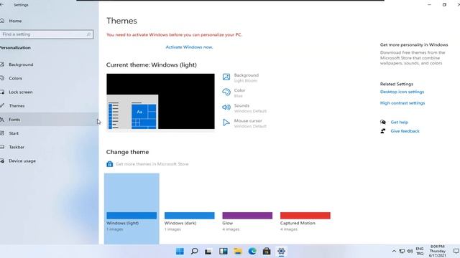The image size is (460, 258).
Task: Open Mouse cursor Windows Default option
Action: (250, 123)
